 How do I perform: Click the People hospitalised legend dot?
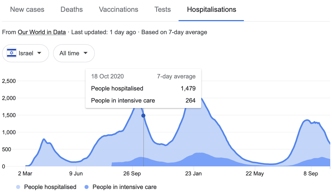click(18, 187)
